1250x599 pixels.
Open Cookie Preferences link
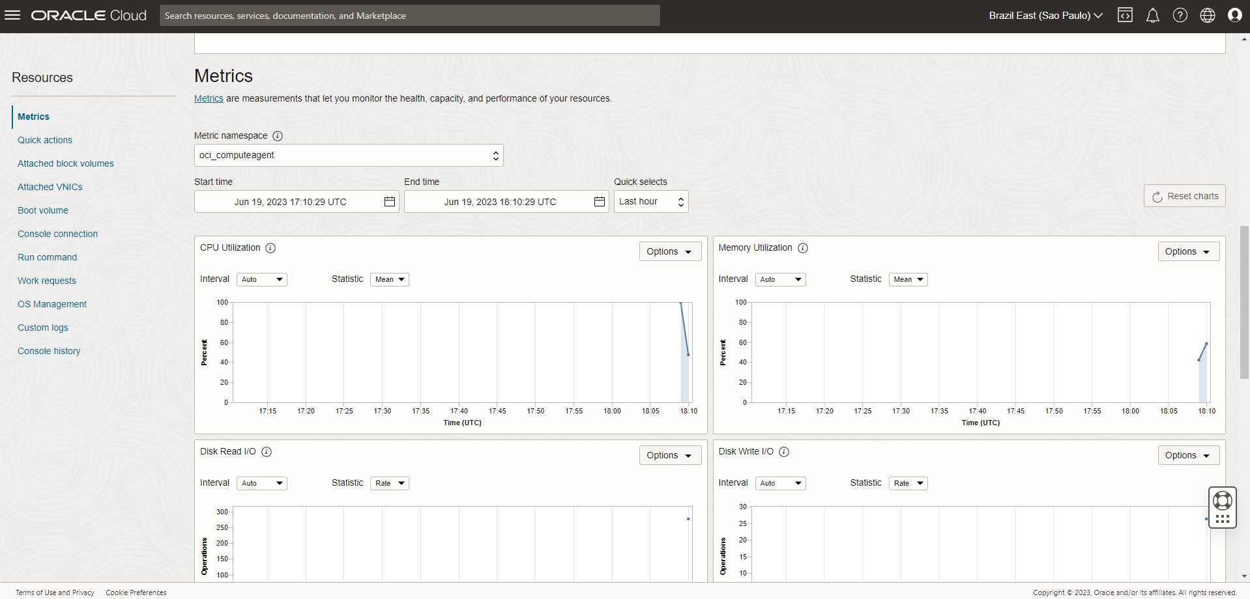136,592
